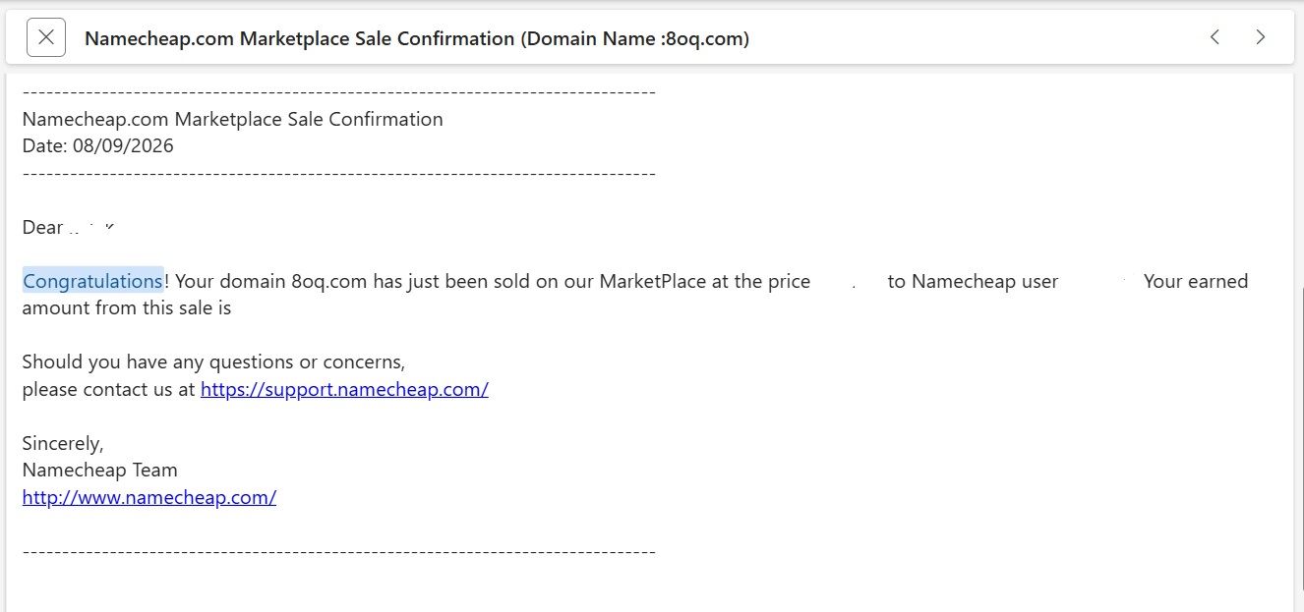Viewport: 1304px width, 612px height.
Task: Click the highlighted word Congratulations
Action: click(93, 281)
